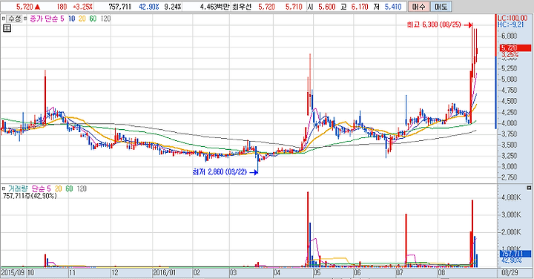Toggle the square box before 거래량 label
The width and height of the screenshot is (534, 279).
[x=4, y=188]
